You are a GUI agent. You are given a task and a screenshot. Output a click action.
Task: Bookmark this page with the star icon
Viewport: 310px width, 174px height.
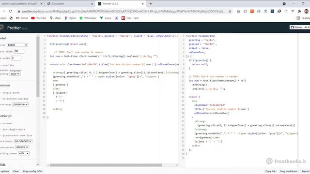(x=230, y=11)
